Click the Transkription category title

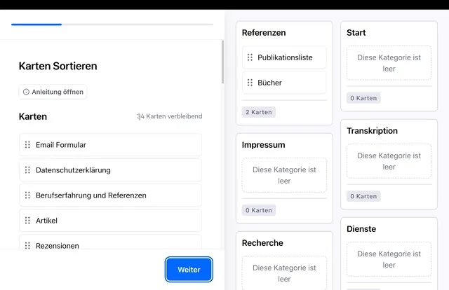[x=372, y=131]
